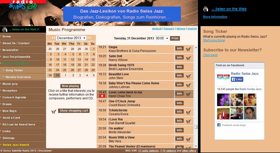Click the Start song ticker link
Screen dimensions: 280x153
[x=214, y=40]
